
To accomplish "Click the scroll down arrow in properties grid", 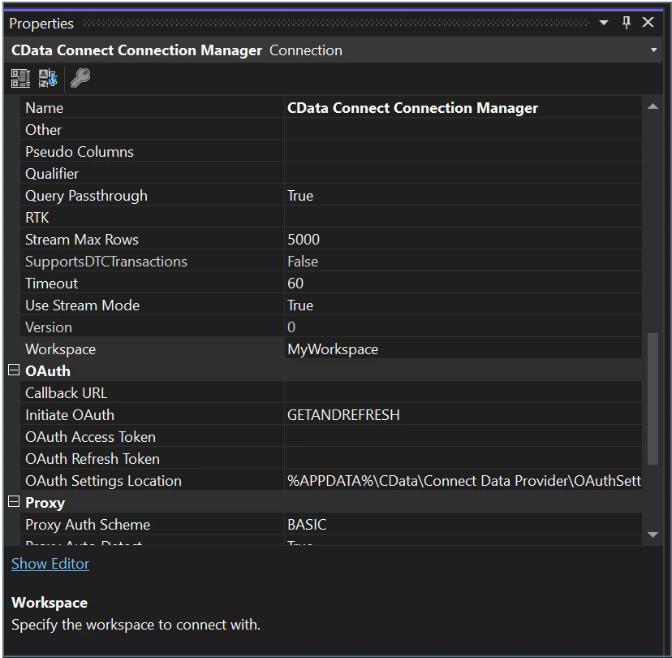I will point(653,535).
